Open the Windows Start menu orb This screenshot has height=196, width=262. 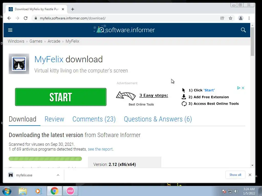tap(7, 191)
